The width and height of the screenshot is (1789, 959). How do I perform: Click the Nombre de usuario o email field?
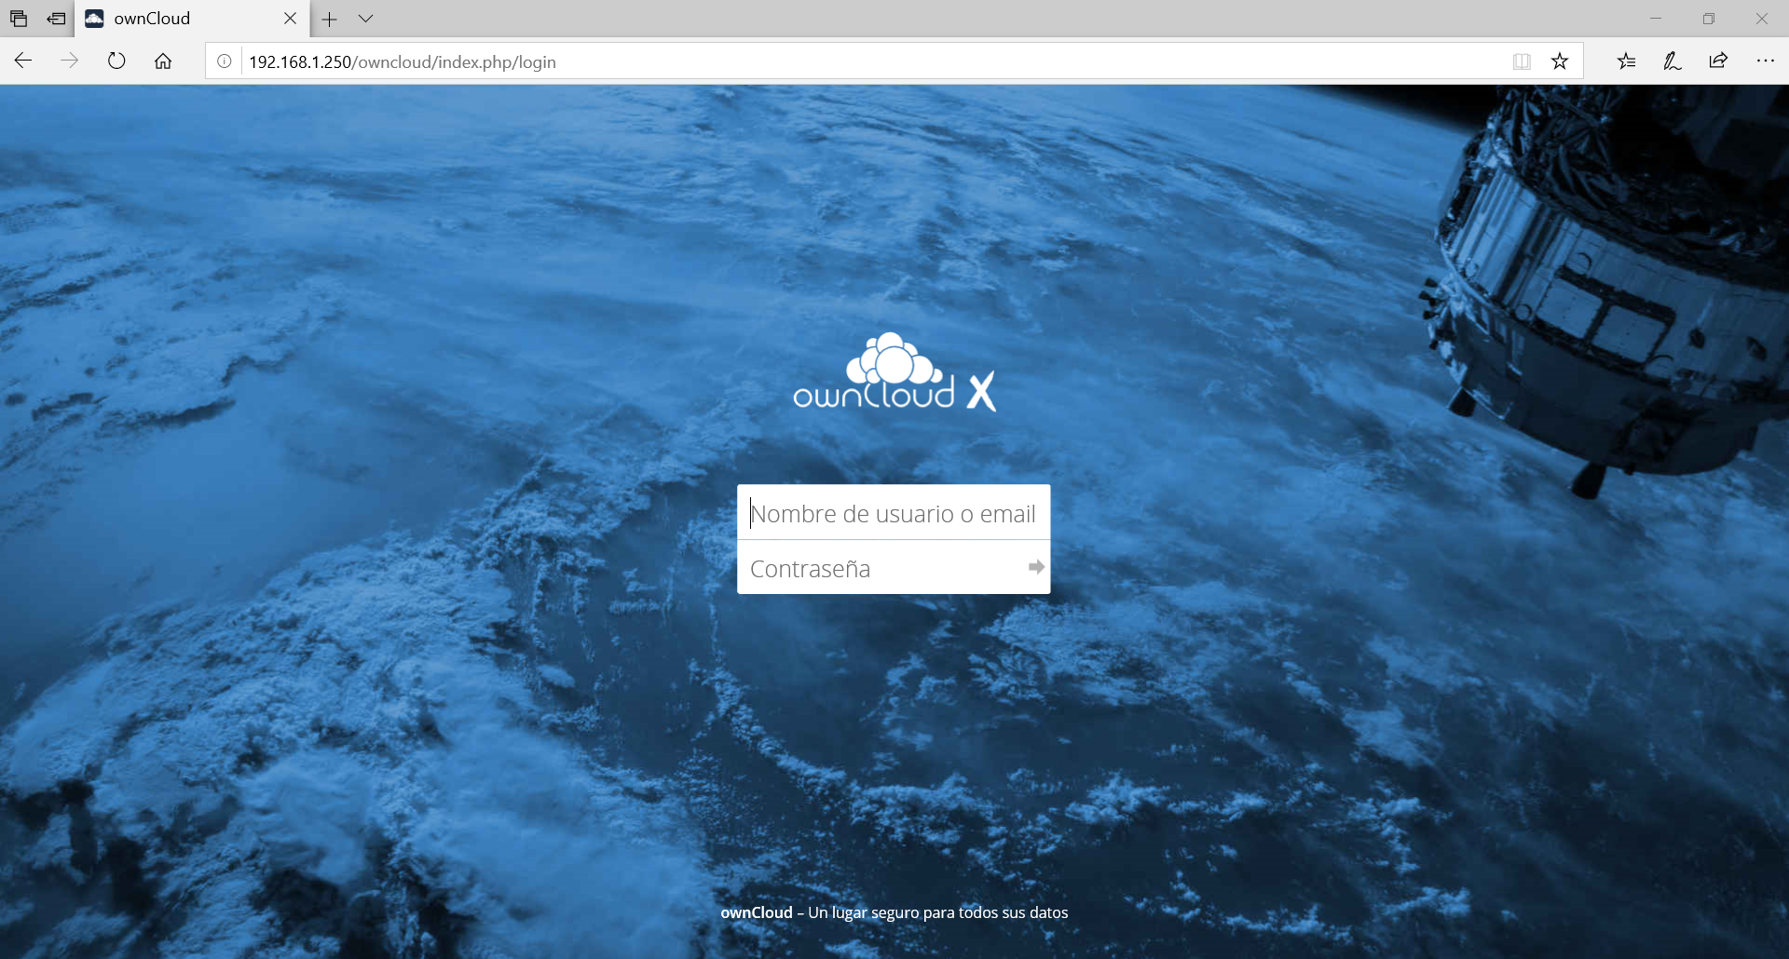[x=893, y=512]
